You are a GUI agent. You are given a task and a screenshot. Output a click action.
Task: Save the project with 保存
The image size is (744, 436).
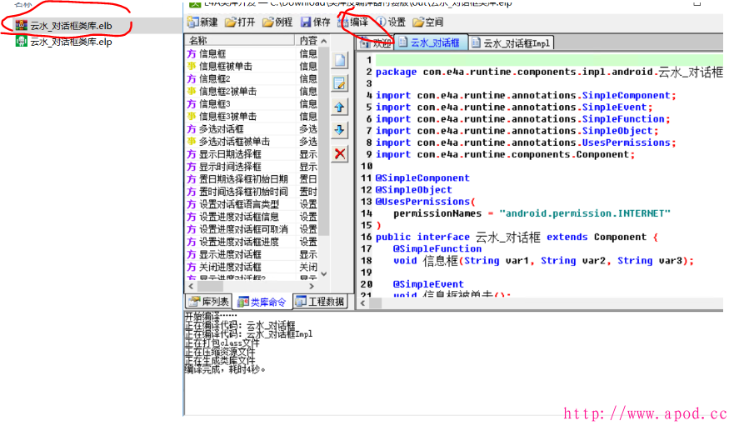pos(316,22)
